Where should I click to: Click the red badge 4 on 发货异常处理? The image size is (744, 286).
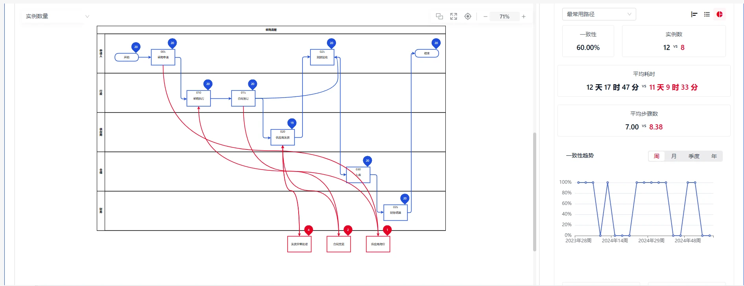coord(308,230)
